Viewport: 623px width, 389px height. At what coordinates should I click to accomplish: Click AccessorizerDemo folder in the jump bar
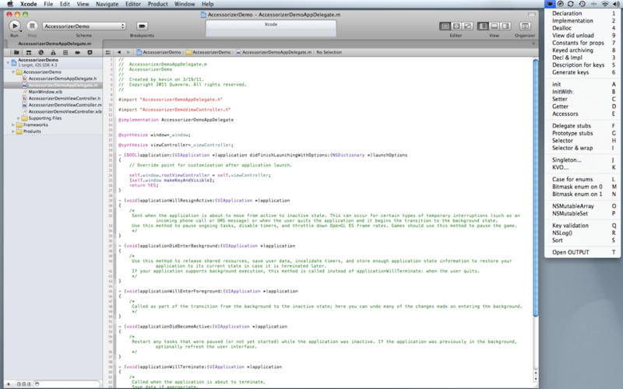coord(208,52)
